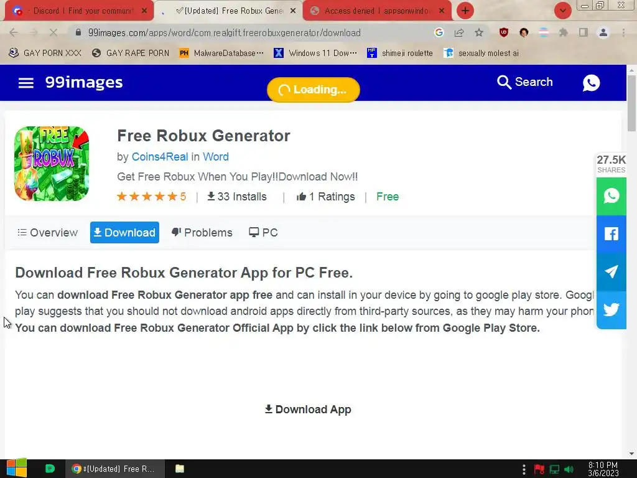637x478 pixels.
Task: Open the Problems tab
Action: coord(202,233)
